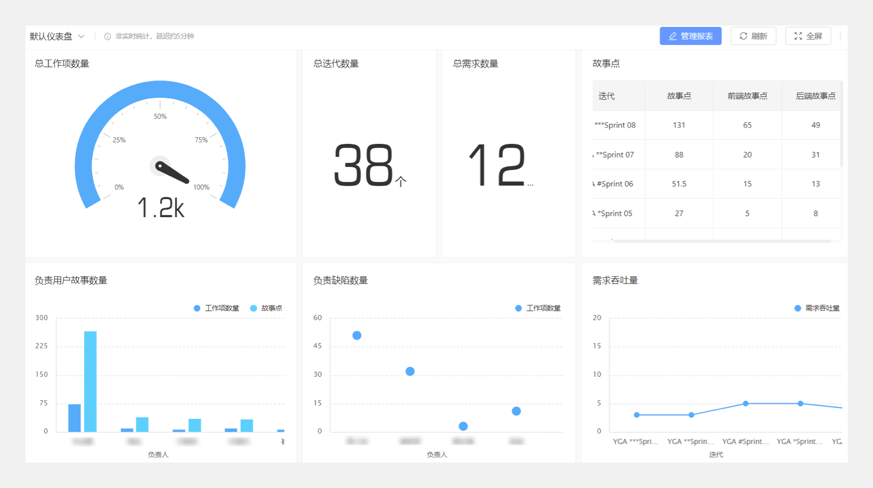Toggle 故事点 legend in 负责用户故事数量 chart
The width and height of the screenshot is (873, 488).
(266, 308)
